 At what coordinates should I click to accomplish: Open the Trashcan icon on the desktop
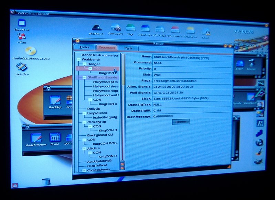point(46,181)
